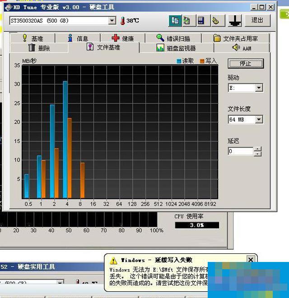Click the MB/秒 axis unit label
289x298 pixels.
pyautogui.click(x=29, y=61)
